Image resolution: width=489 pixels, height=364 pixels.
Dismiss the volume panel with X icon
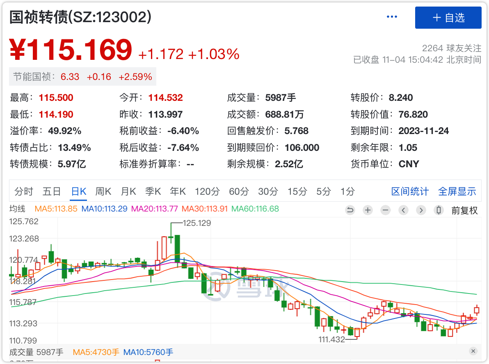click(x=473, y=351)
